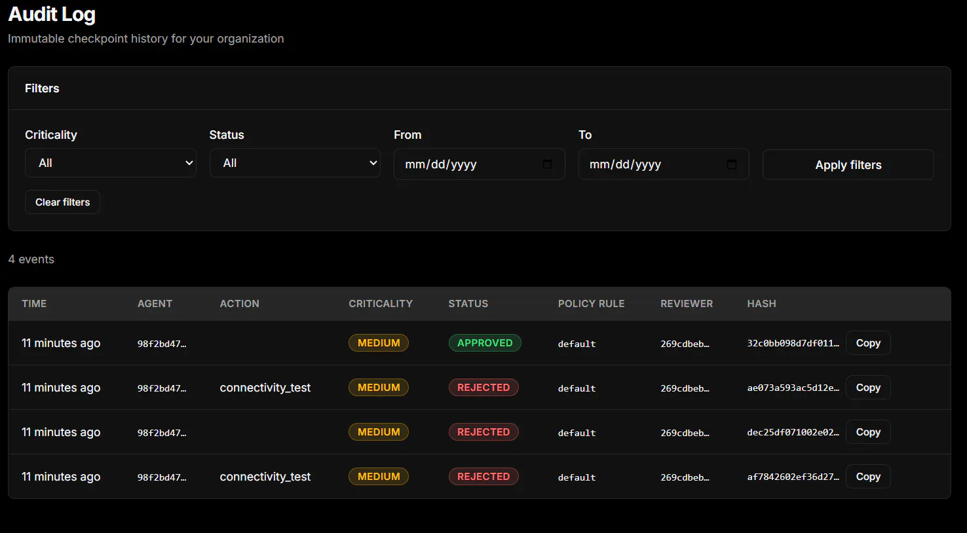Click the HASH column header
Viewport: 967px width, 533px height.
[761, 304]
